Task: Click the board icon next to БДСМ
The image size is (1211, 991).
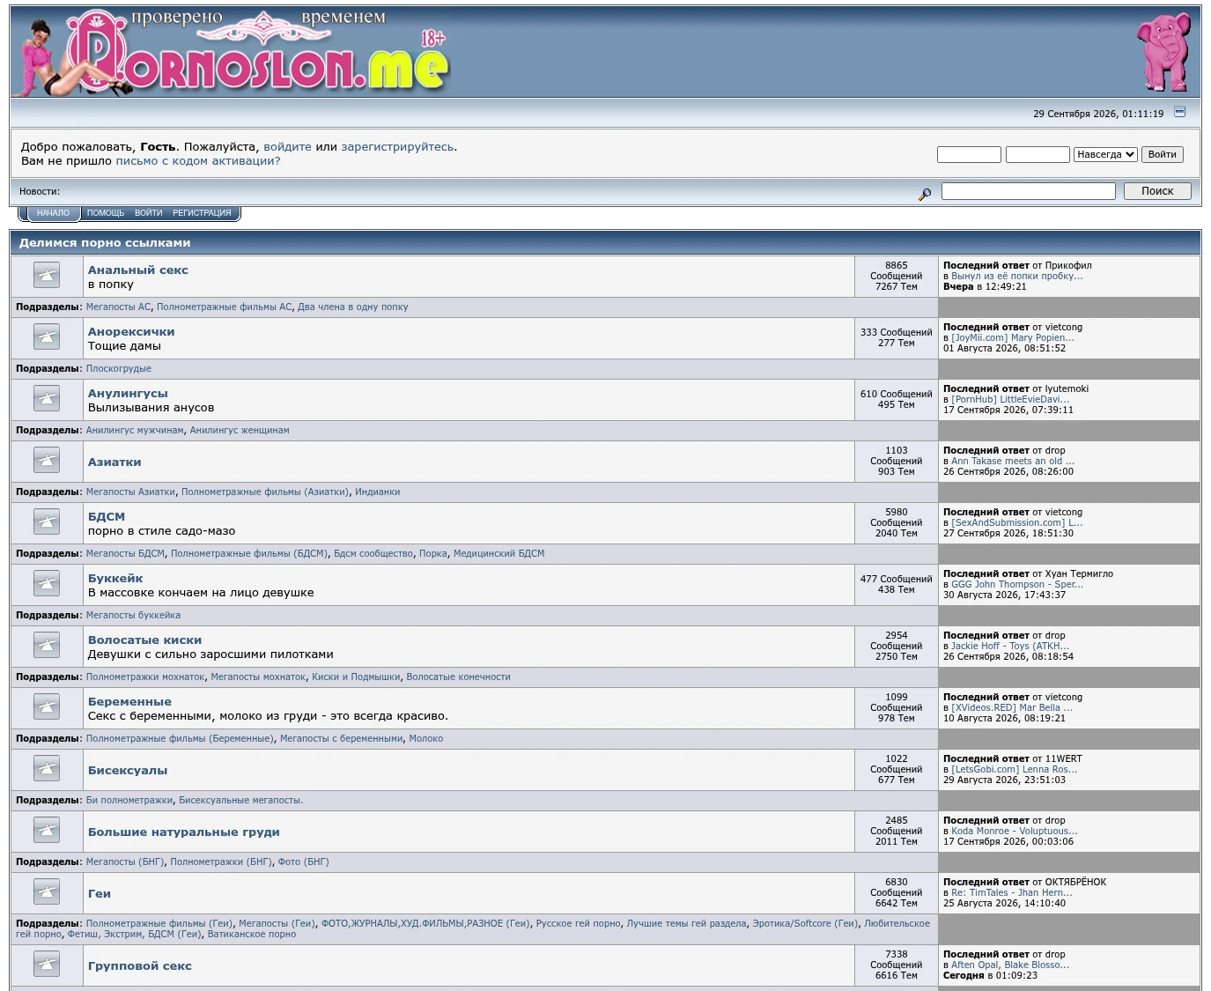Action: tap(47, 522)
